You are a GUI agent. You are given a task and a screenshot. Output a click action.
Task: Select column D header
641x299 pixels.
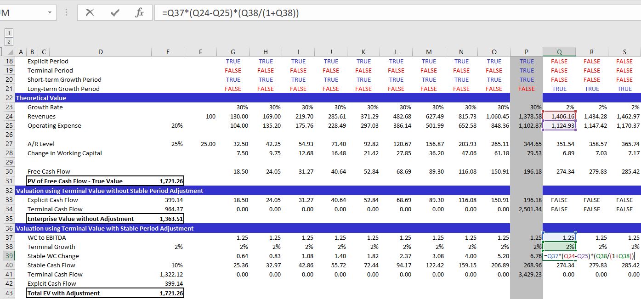pyautogui.click(x=101, y=52)
